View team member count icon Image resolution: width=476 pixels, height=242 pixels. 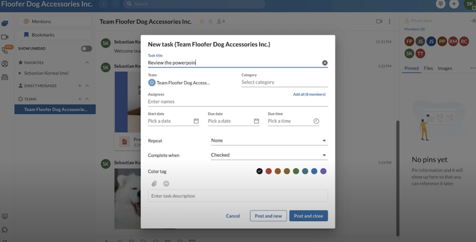click(221, 21)
